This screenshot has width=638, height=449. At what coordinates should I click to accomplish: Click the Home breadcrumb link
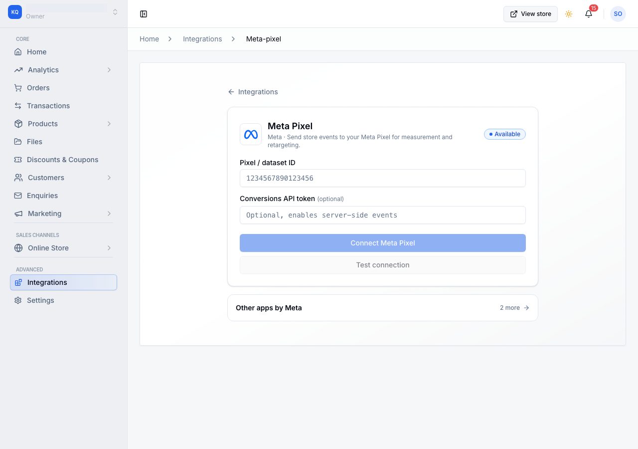click(149, 39)
